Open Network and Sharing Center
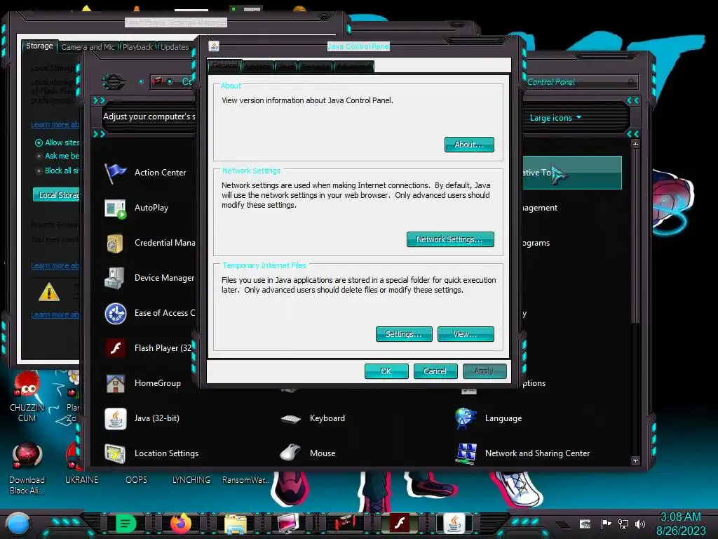Image resolution: width=718 pixels, height=539 pixels. [522, 454]
